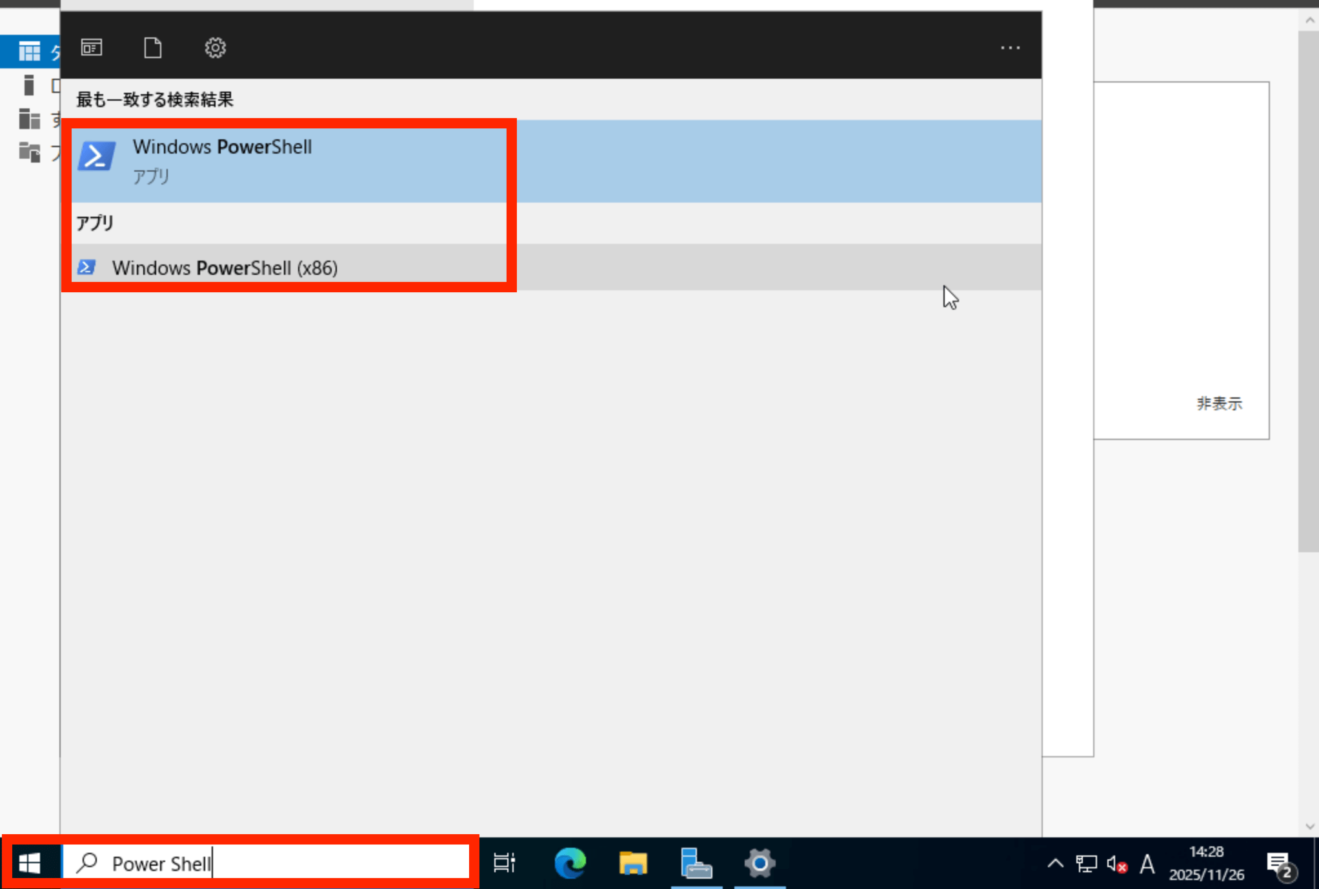Open Task View from taskbar
Image resolution: width=1319 pixels, height=889 pixels.
504,863
